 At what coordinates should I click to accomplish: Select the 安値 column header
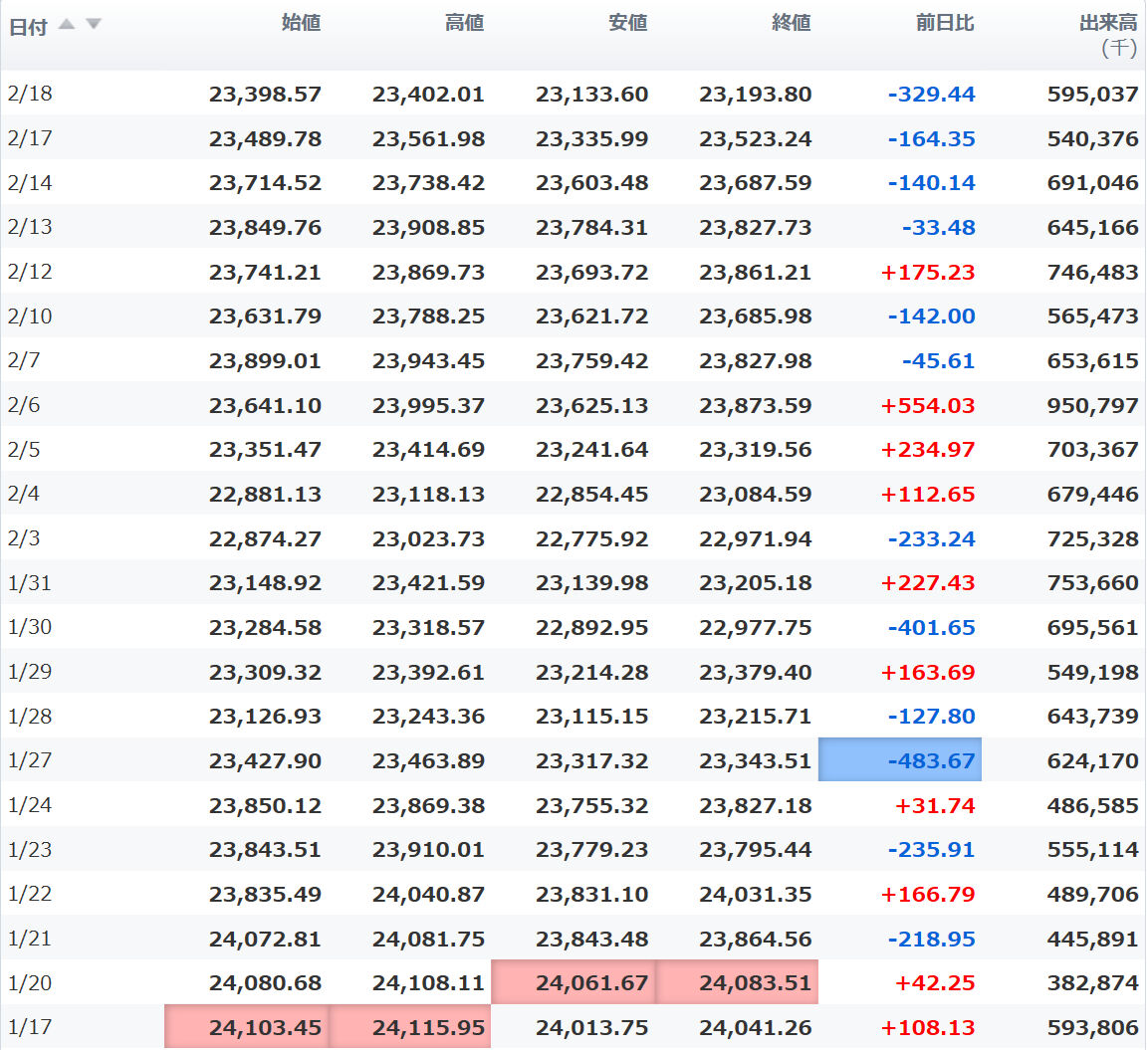click(627, 23)
